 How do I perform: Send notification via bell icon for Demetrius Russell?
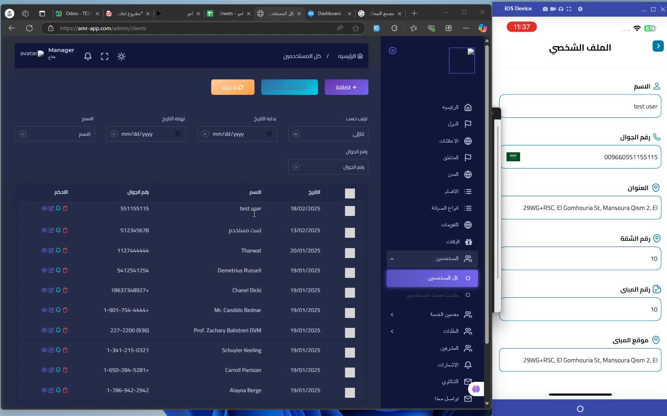(58, 270)
